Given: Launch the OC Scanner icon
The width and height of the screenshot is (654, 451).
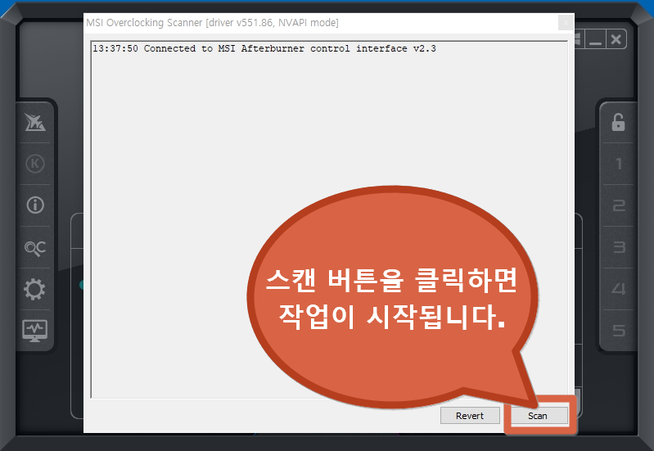Looking at the screenshot, I should [x=35, y=248].
